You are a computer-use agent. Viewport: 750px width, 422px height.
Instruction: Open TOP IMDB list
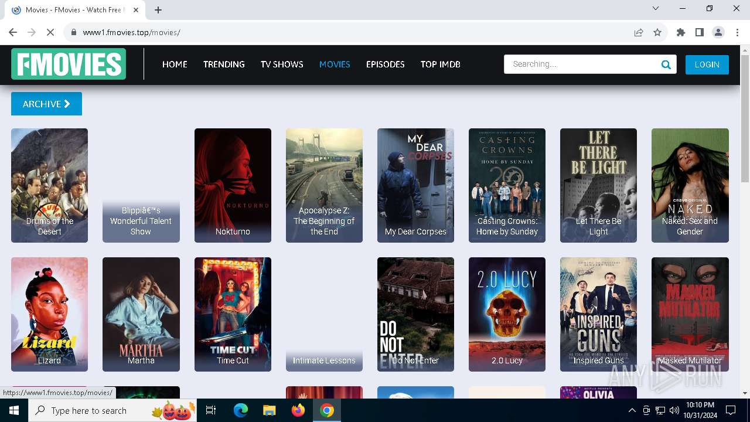point(440,64)
